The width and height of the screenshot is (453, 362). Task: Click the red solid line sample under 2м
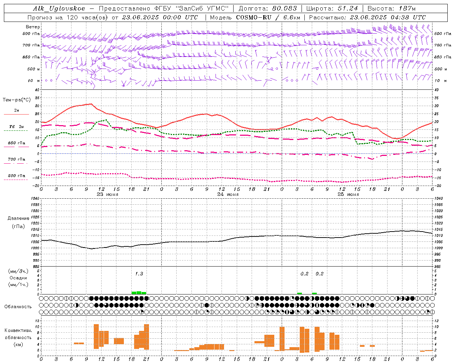(x=16, y=115)
